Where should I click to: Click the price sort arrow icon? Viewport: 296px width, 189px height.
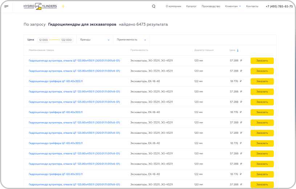238,50
